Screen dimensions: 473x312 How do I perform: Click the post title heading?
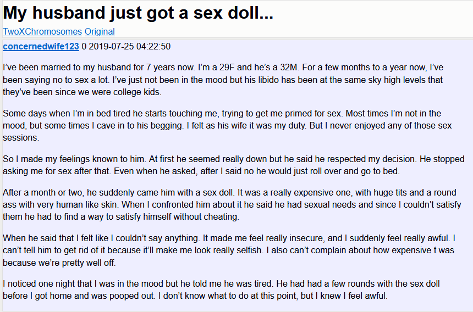[138, 13]
